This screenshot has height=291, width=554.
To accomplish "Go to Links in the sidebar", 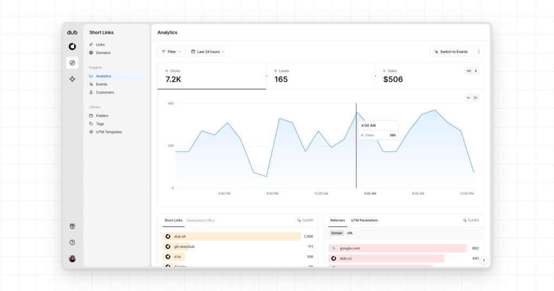I will [x=117, y=44].
